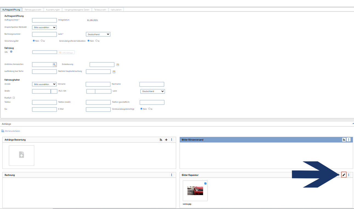Open the three-dot menu of Rechnung panel
Image resolution: width=354 pixels, height=209 pixels.
click(172, 175)
